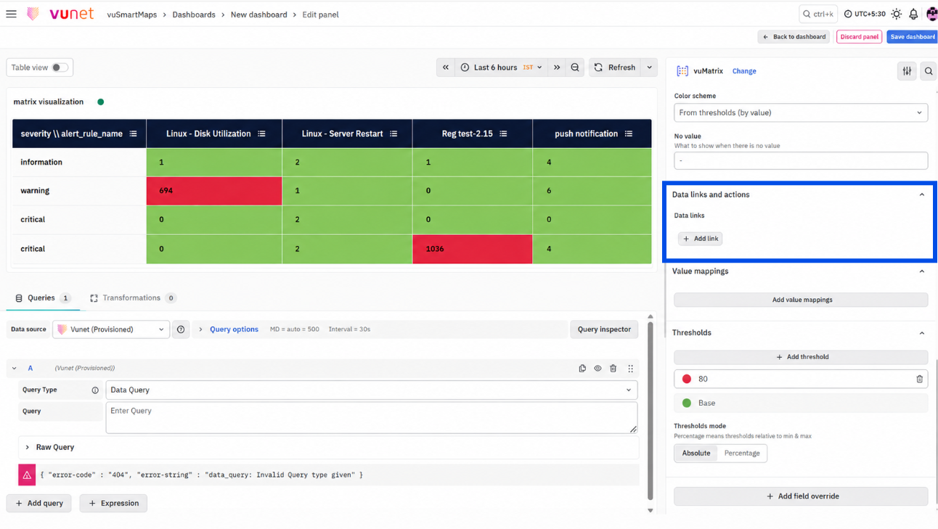Hide query A with the eye icon
938x529 pixels.
click(x=598, y=369)
